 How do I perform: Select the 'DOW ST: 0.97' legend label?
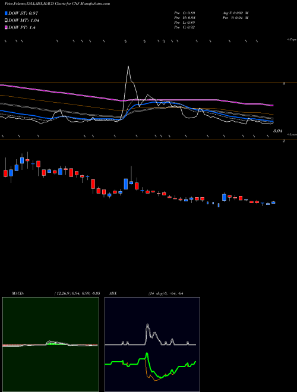(23, 13)
